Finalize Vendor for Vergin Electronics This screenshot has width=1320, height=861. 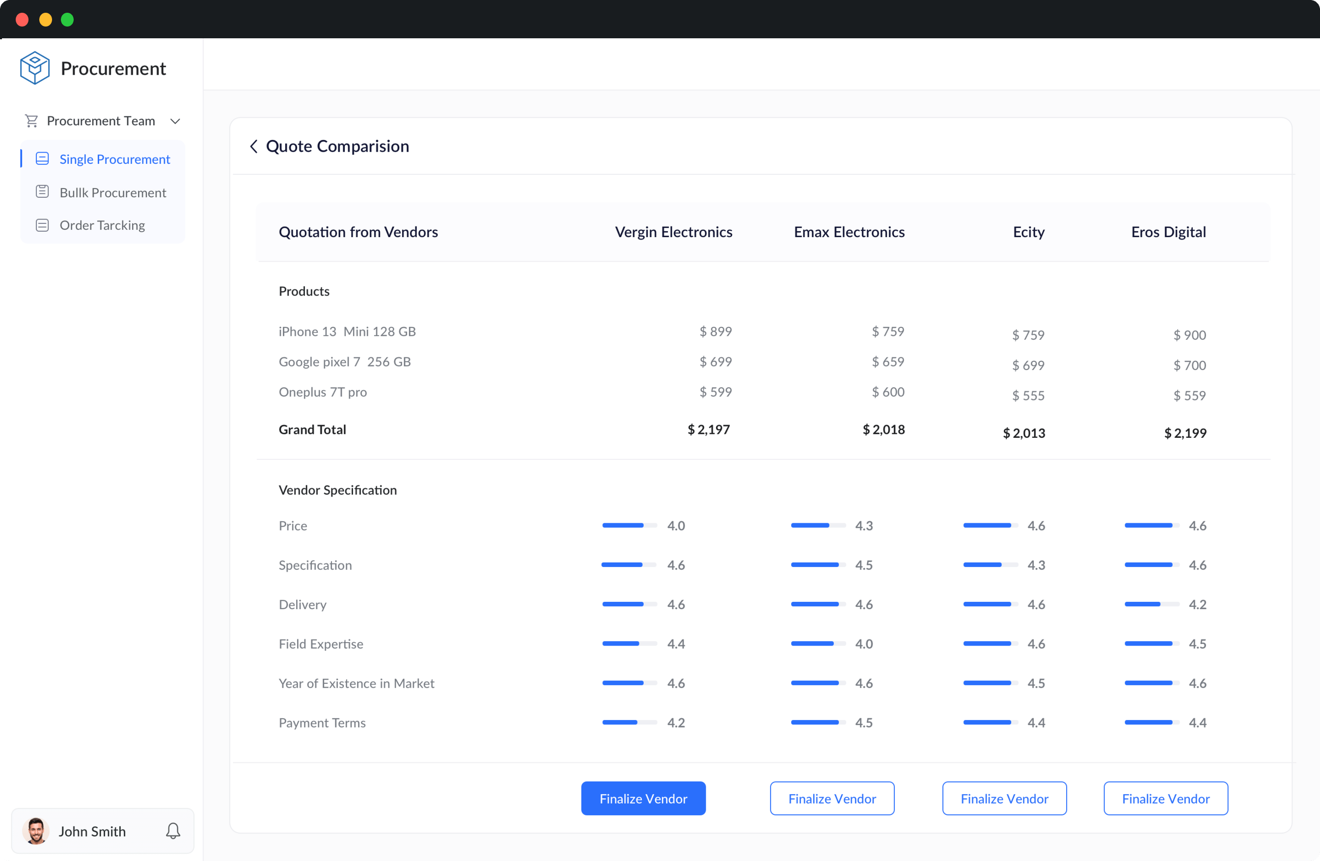643,798
